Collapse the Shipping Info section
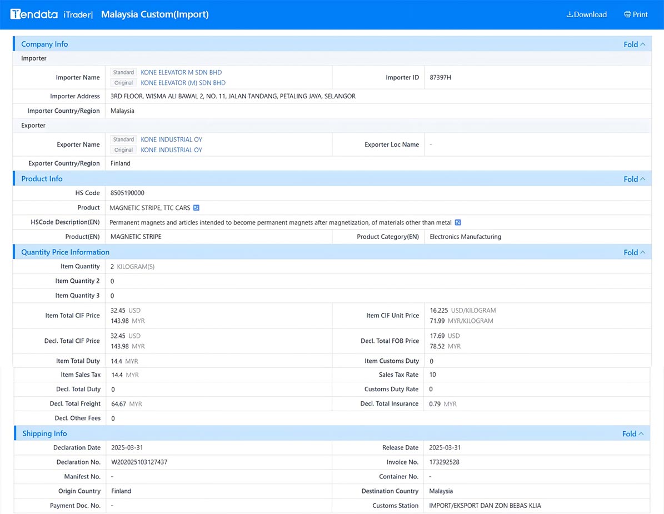The height and width of the screenshot is (514, 664). click(633, 433)
